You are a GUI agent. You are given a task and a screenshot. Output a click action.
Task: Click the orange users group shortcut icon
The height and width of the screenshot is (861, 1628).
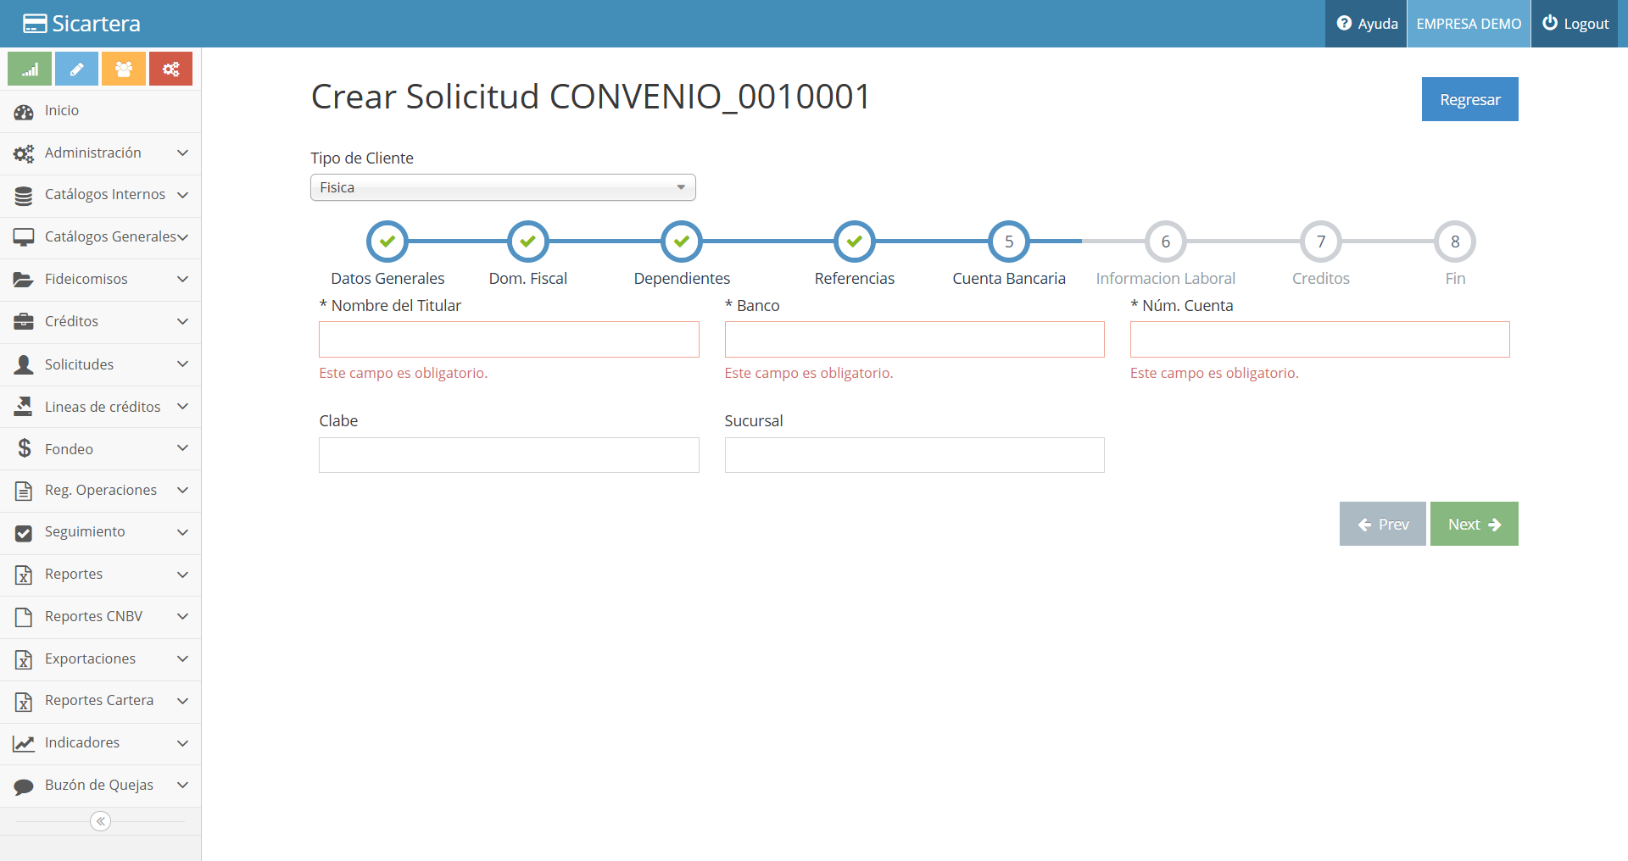pyautogui.click(x=124, y=69)
